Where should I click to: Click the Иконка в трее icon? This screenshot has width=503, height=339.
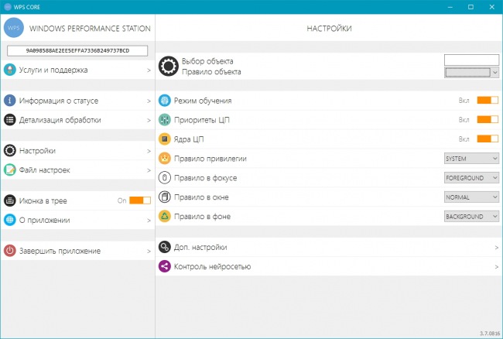click(9, 200)
